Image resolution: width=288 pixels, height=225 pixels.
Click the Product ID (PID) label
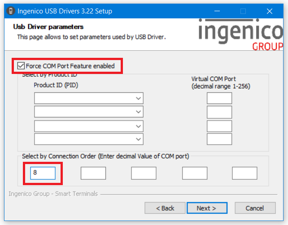pos(56,85)
